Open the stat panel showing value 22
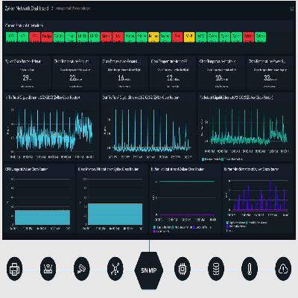 tap(76, 74)
